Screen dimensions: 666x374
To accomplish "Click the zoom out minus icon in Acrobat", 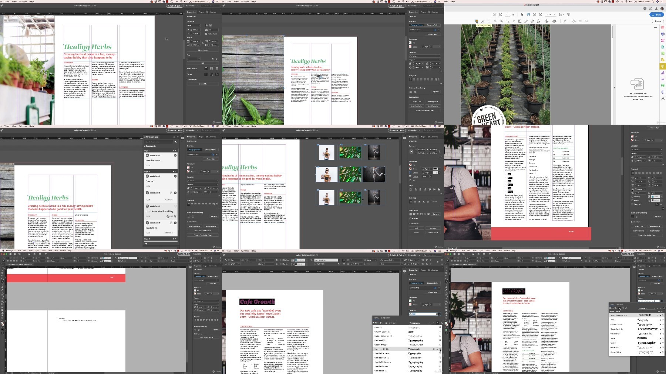I will [x=534, y=14].
